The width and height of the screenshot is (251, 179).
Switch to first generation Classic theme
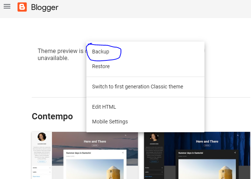(145, 87)
